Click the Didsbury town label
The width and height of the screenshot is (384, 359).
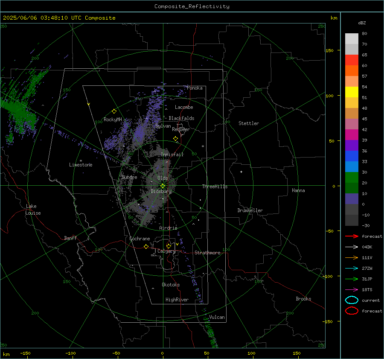(x=161, y=191)
